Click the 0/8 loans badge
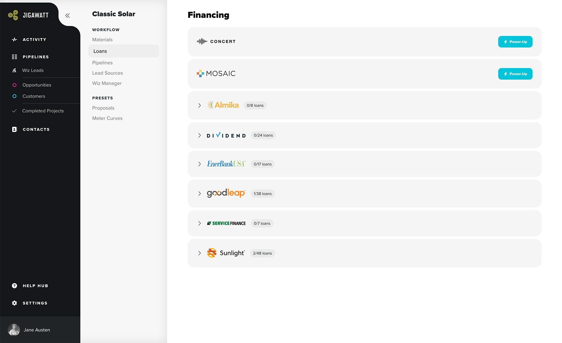Viewport: 562px width, 343px height. (255, 105)
